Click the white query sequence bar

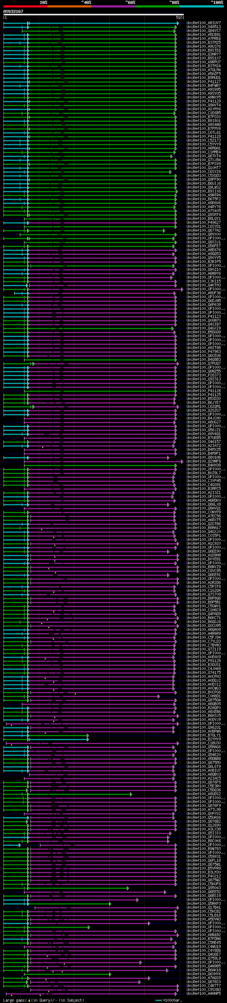(94, 15)
